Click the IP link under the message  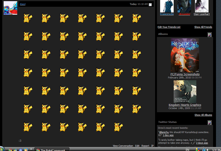tap(152, 146)
